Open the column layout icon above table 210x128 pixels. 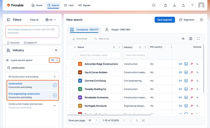click(190, 39)
